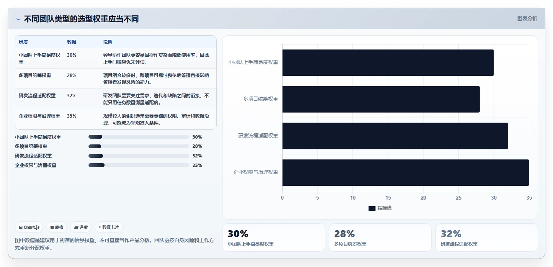Click the 数据 column header

(x=72, y=42)
